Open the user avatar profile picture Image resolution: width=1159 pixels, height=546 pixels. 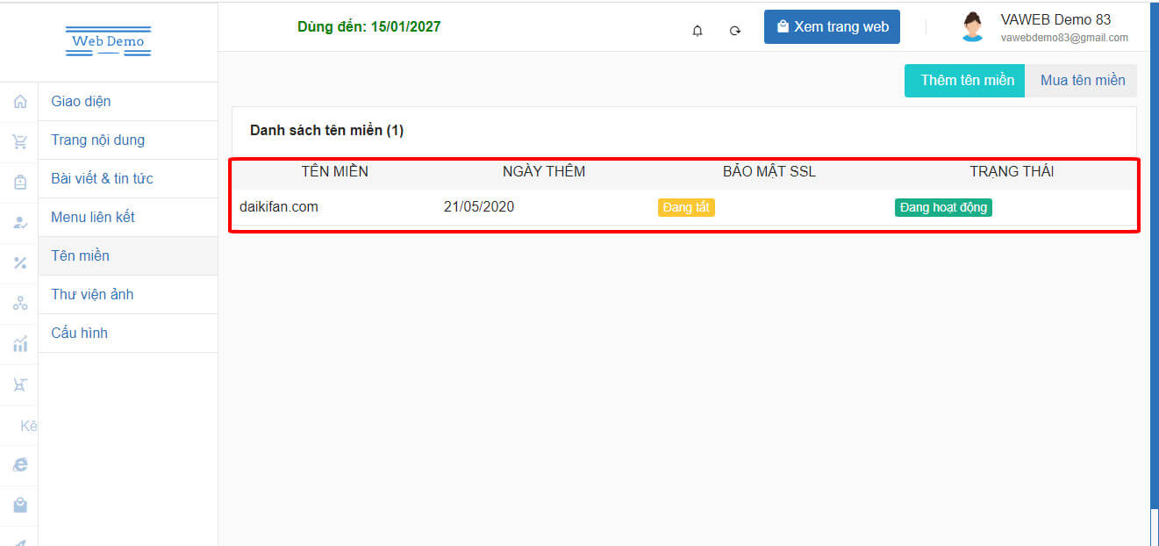[972, 27]
